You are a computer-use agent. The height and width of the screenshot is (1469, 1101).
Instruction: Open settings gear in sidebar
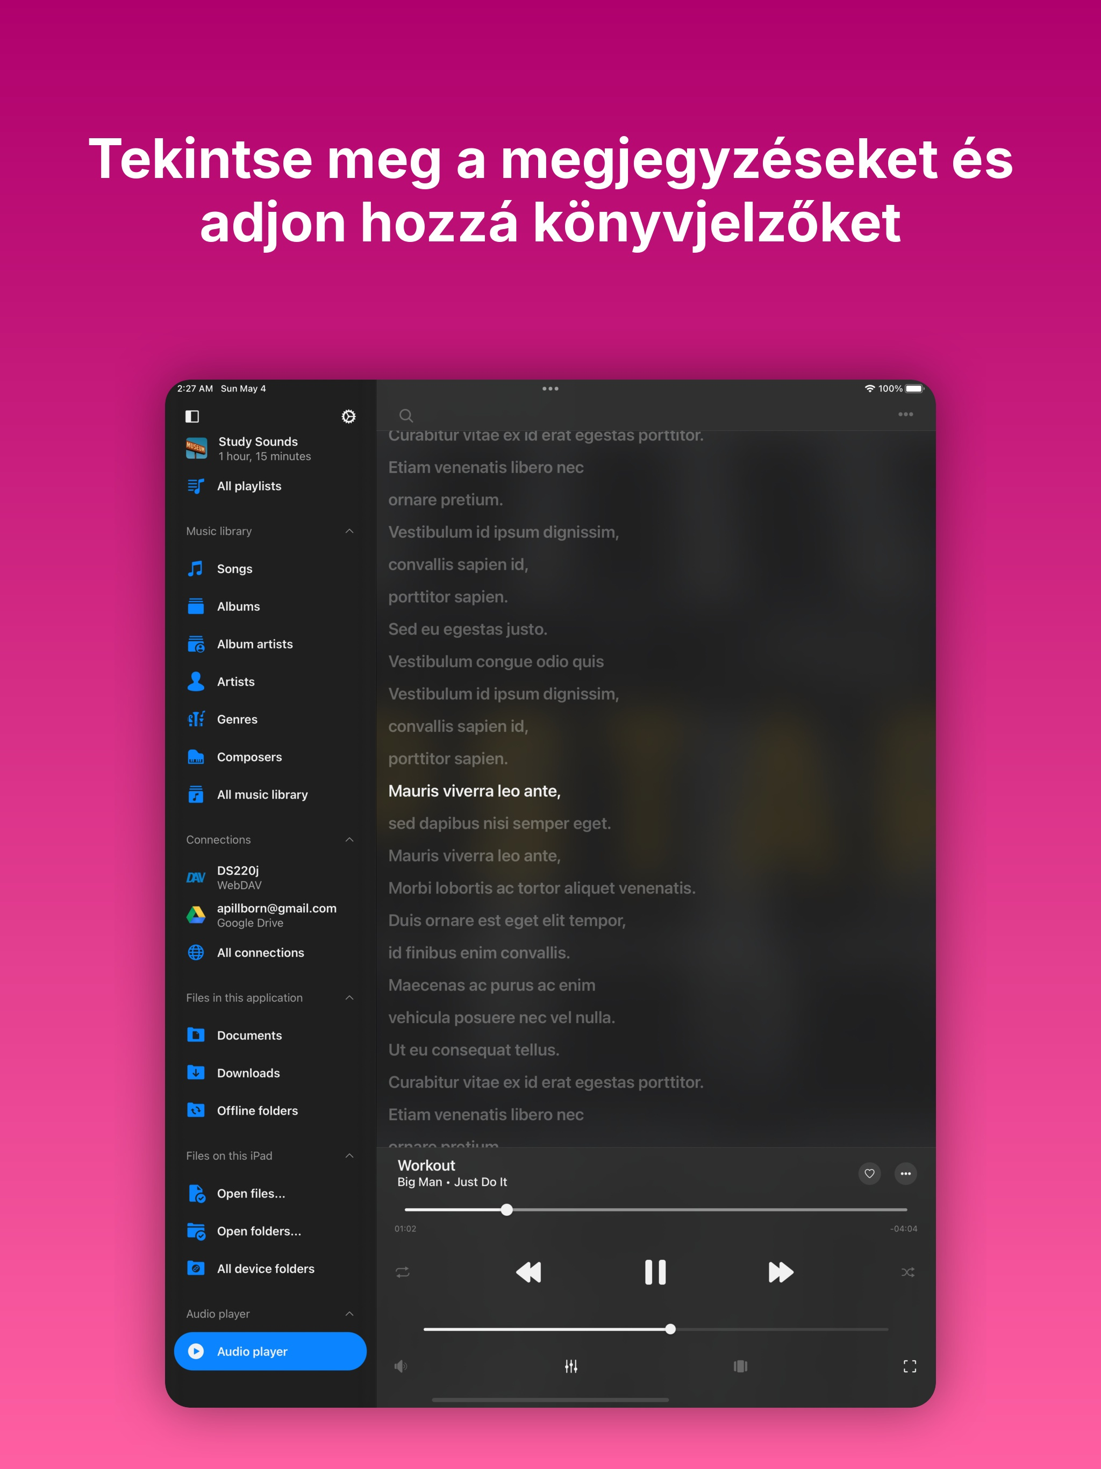click(348, 416)
